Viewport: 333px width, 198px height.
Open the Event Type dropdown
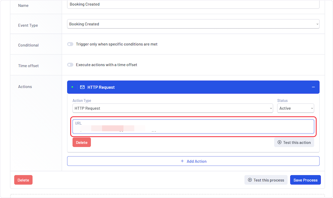pos(193,24)
